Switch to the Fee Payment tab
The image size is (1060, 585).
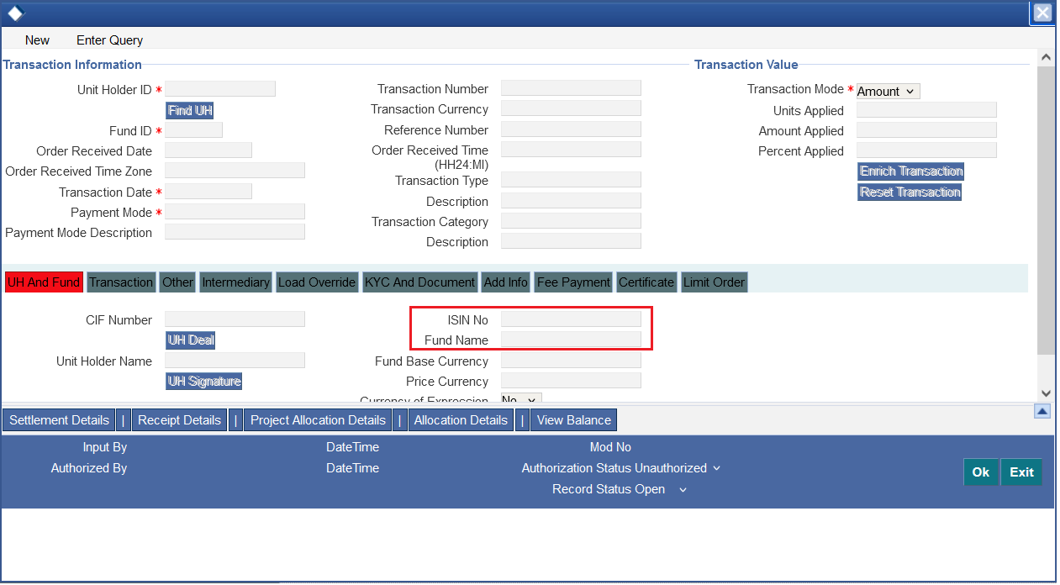[x=573, y=282]
